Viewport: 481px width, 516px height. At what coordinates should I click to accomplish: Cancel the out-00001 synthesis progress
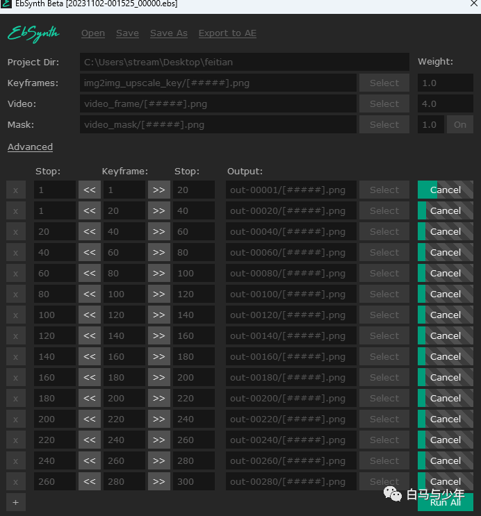point(446,190)
